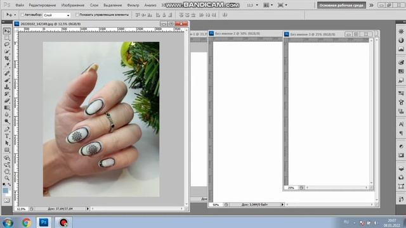Viewport: 406px width, 228px height.
Task: Click the set foreground color swatch
Action: click(5, 191)
